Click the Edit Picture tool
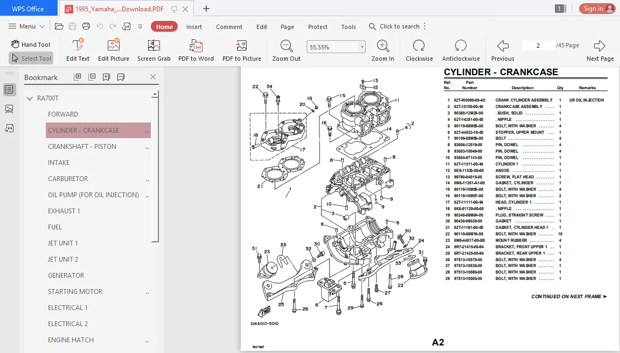 coord(114,50)
